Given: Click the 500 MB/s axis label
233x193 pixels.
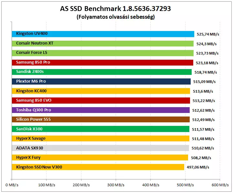Looking at the screenshot, I should [x=185, y=185].
